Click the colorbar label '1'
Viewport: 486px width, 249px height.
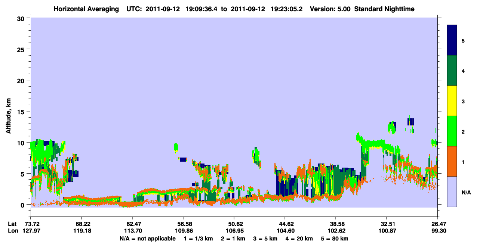[464, 162]
